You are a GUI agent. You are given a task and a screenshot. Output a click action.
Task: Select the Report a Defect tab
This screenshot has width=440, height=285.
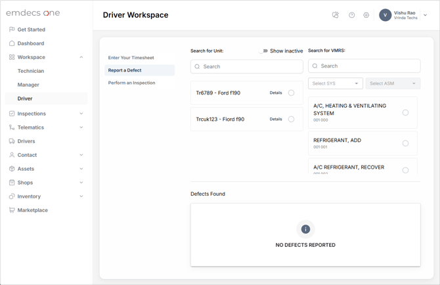139,70
